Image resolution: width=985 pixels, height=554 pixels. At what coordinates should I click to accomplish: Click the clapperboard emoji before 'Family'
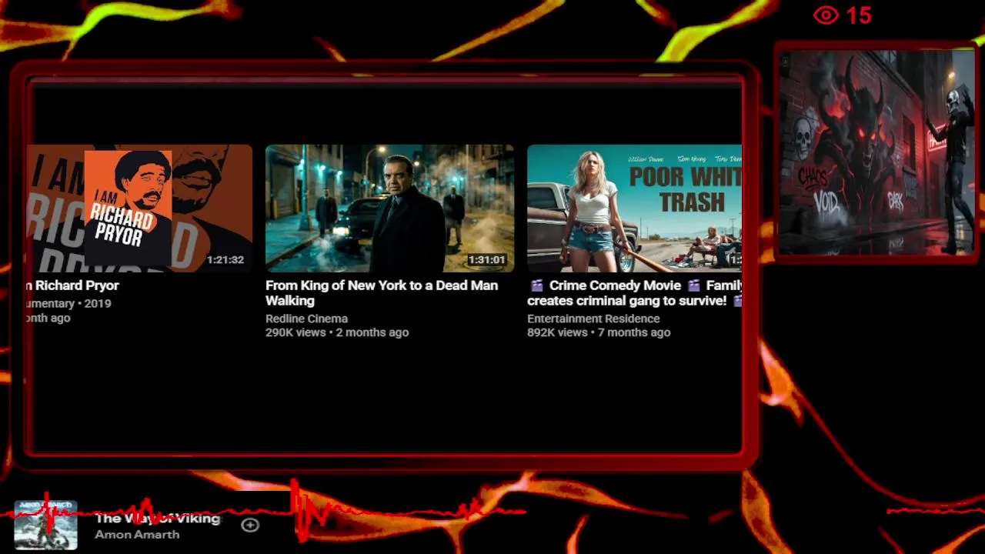click(693, 285)
